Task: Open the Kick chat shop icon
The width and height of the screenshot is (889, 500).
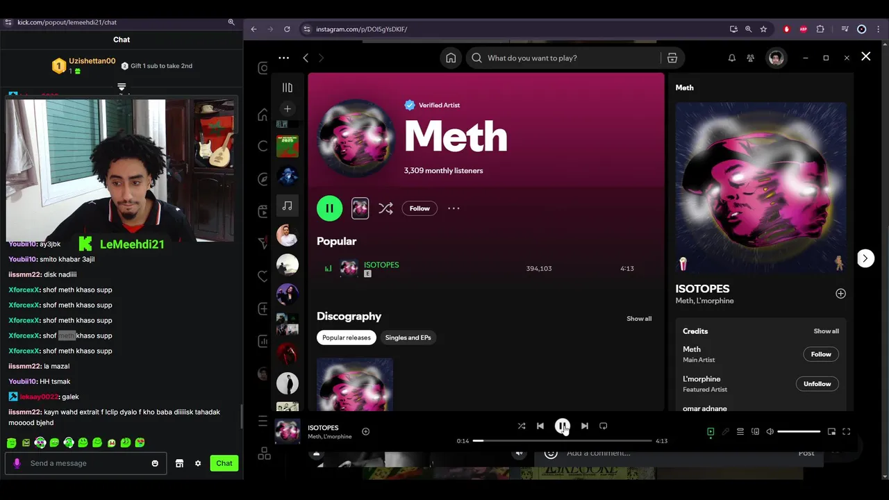Action: (179, 463)
